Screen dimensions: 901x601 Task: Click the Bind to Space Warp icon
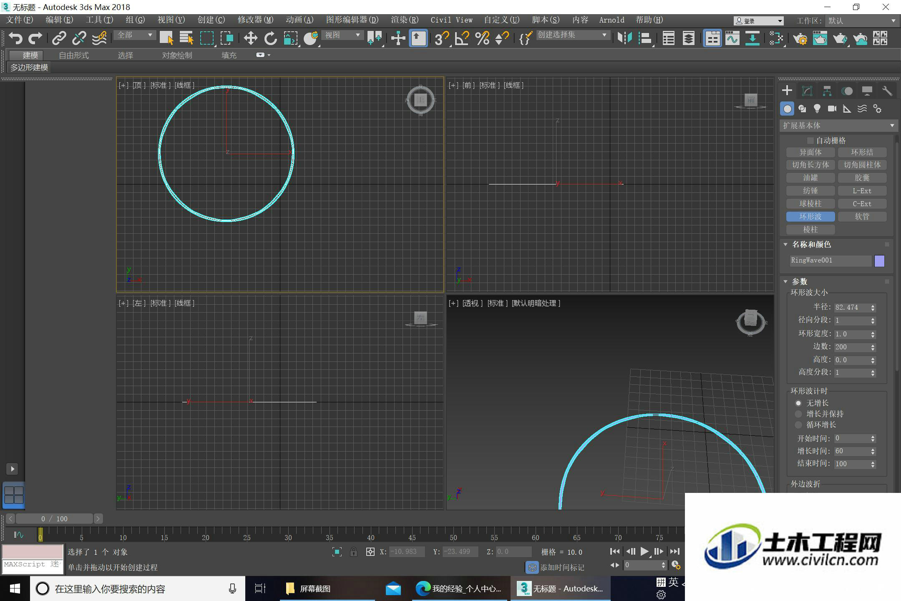click(99, 38)
